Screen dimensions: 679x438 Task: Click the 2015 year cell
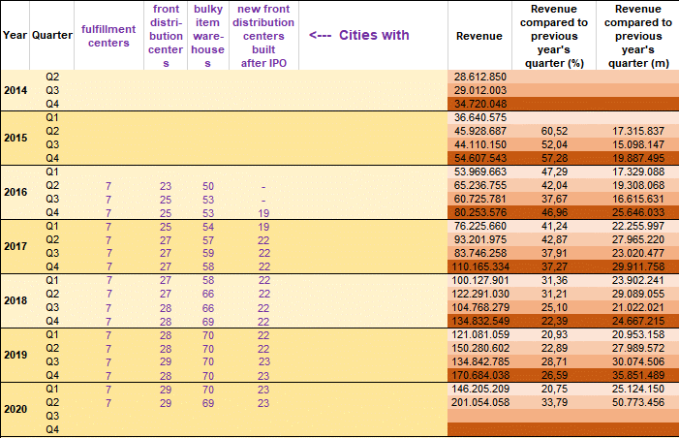pyautogui.click(x=15, y=138)
